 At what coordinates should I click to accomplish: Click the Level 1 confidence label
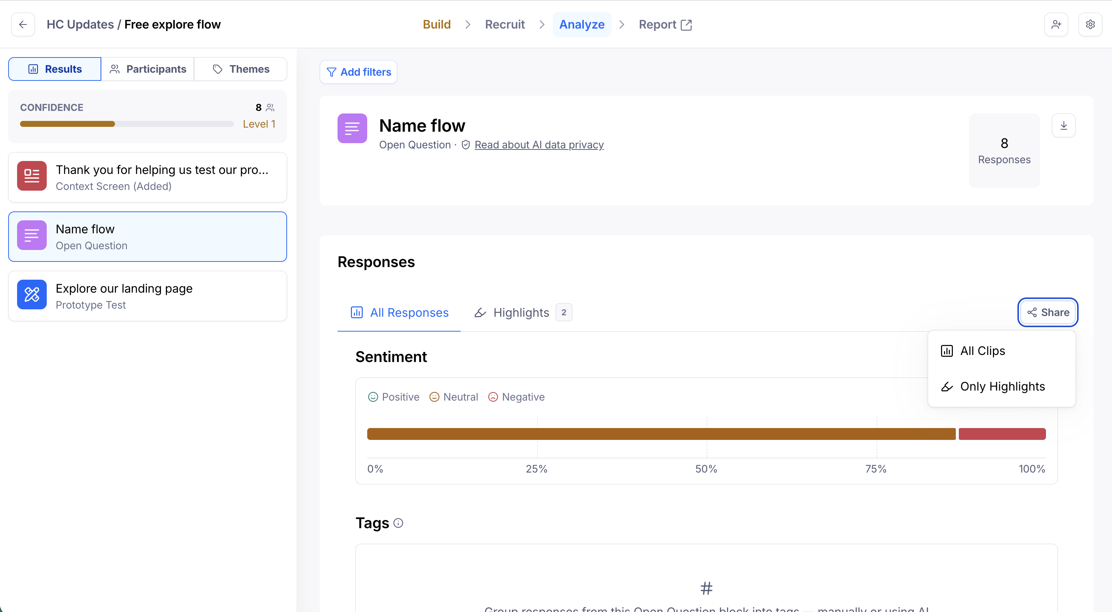[259, 124]
